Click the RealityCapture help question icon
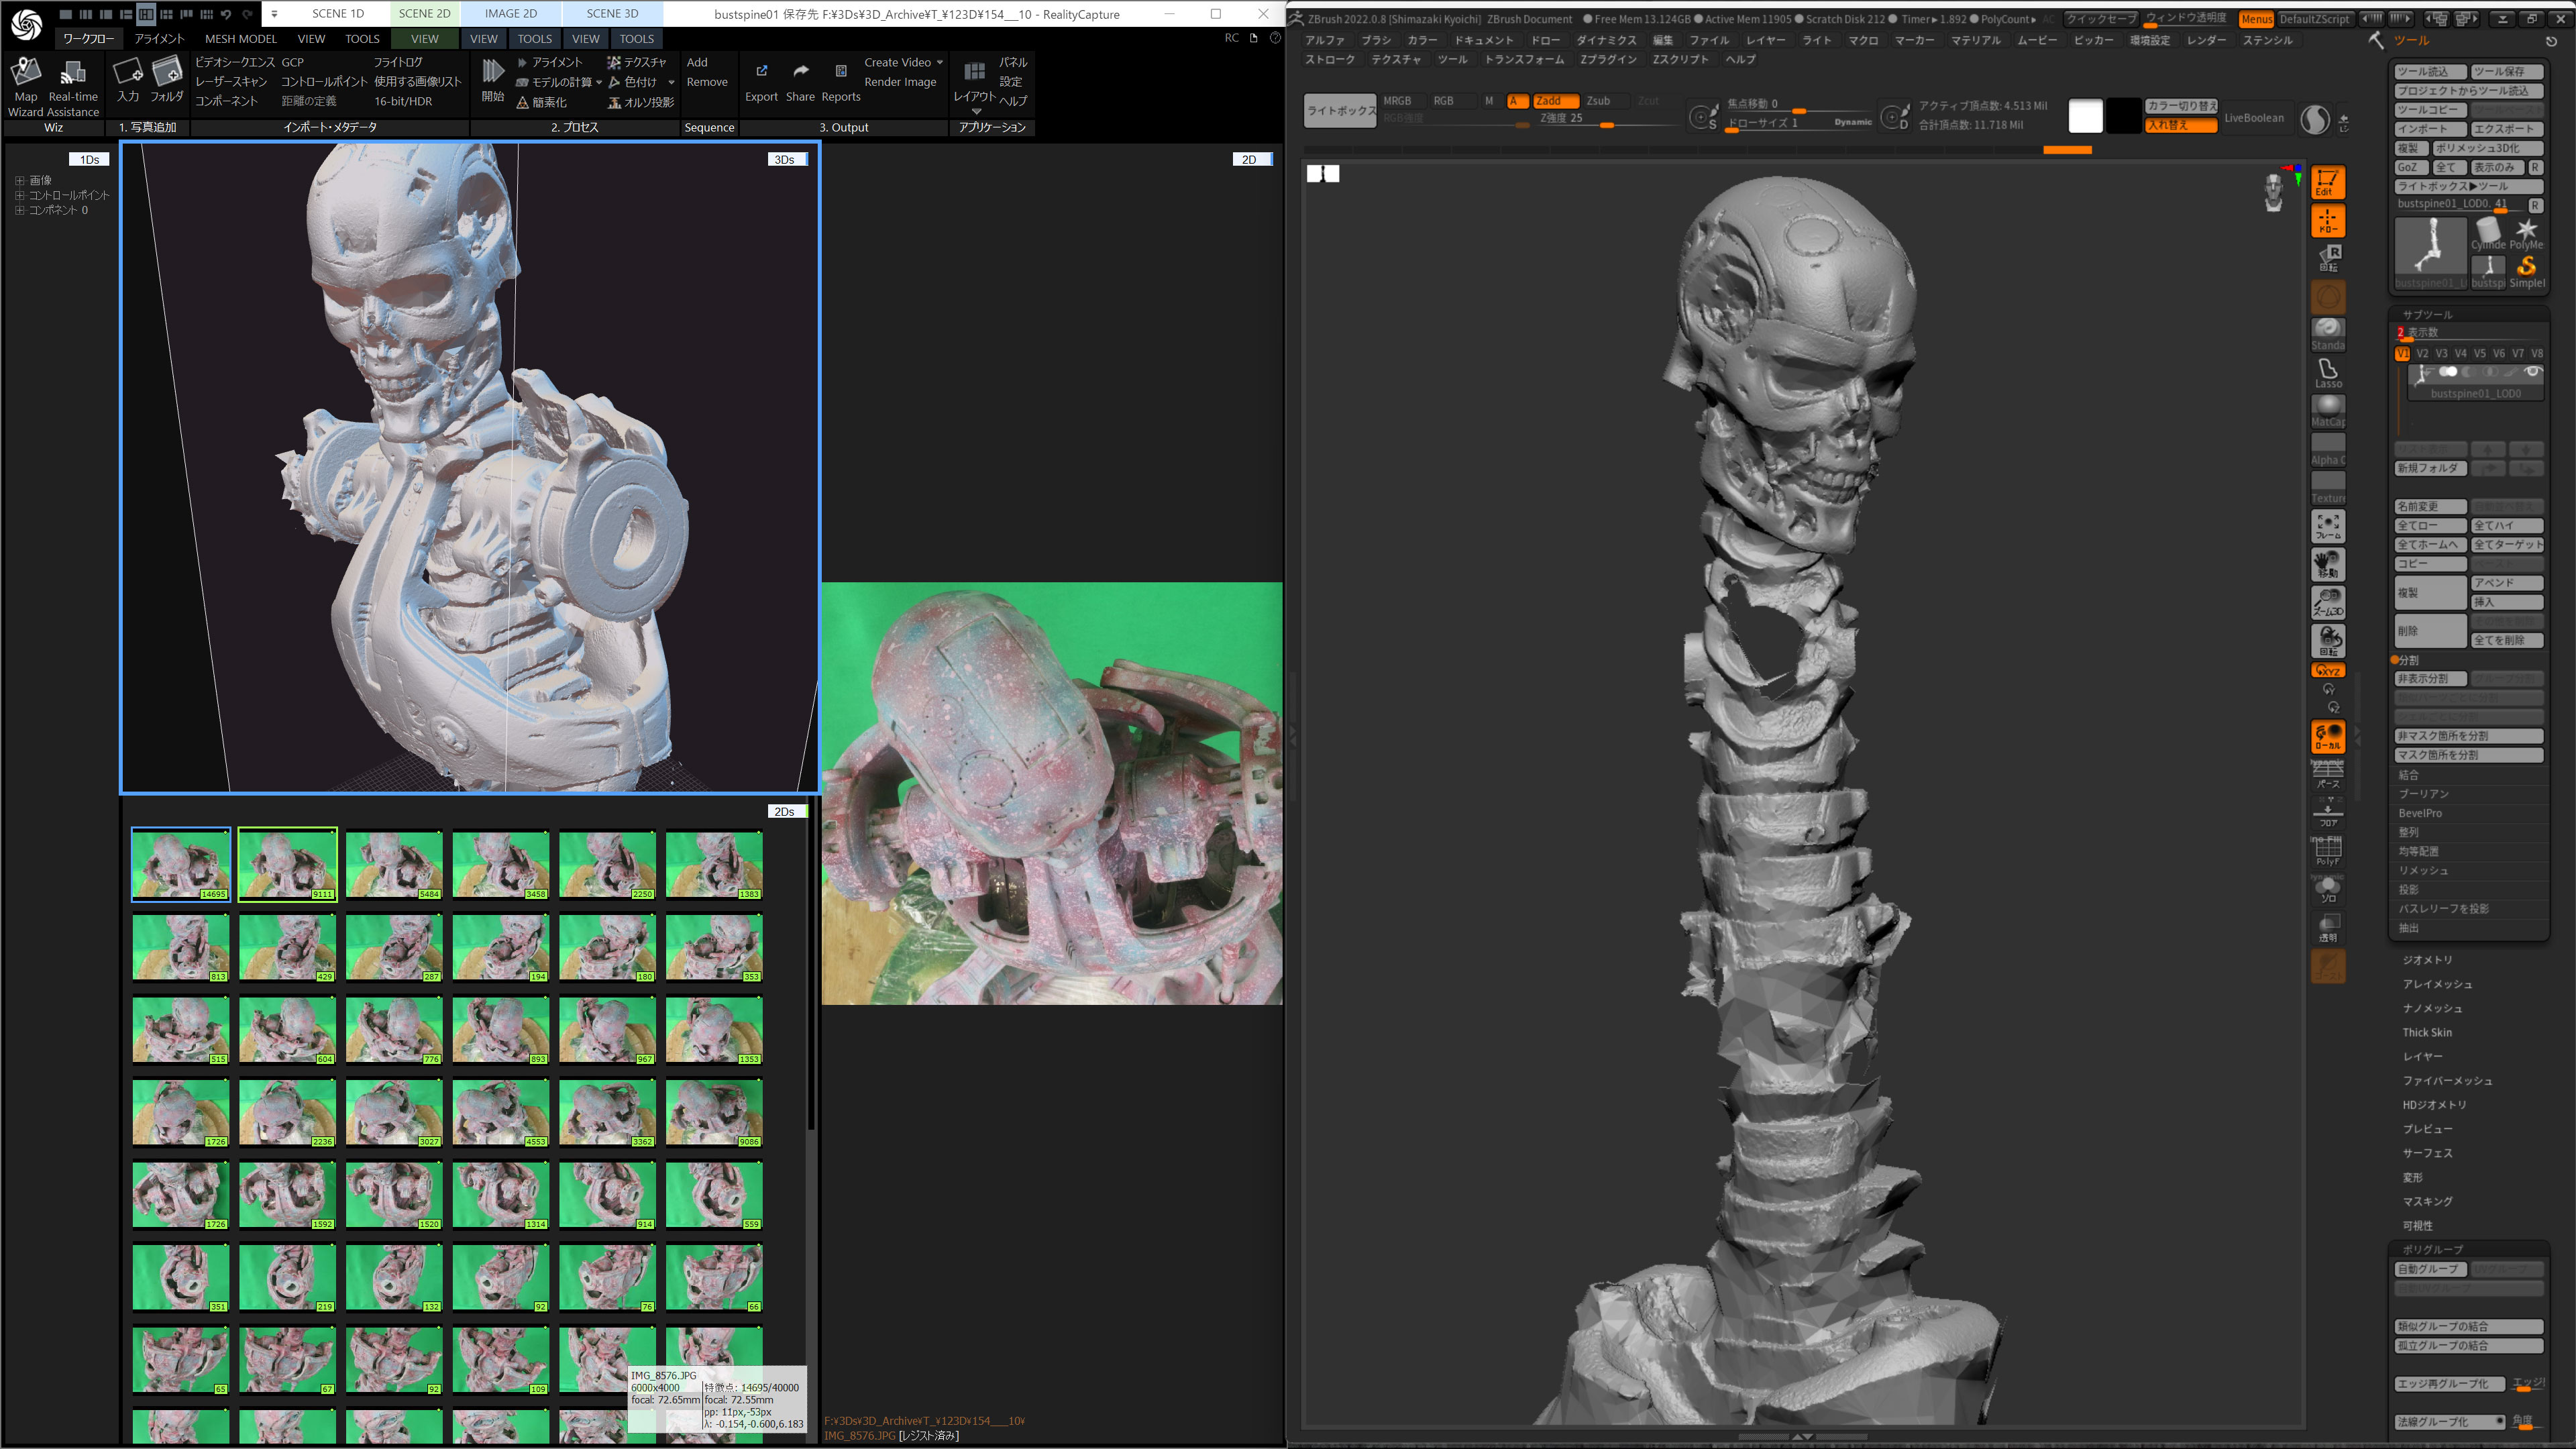This screenshot has height=1449, width=2576. [1275, 38]
